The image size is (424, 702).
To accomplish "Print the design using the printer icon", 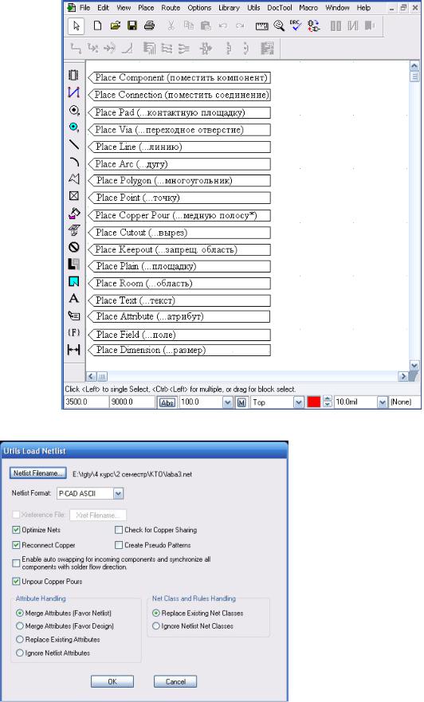I will 150,26.
